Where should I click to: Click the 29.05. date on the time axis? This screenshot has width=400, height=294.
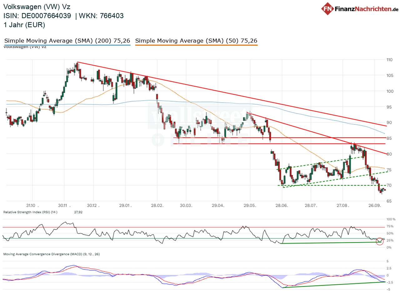[250, 205]
